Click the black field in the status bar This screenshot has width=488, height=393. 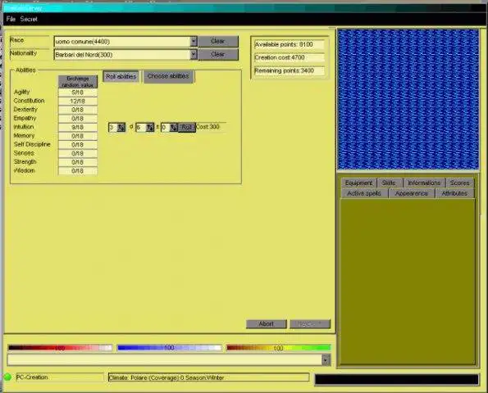coord(397,380)
